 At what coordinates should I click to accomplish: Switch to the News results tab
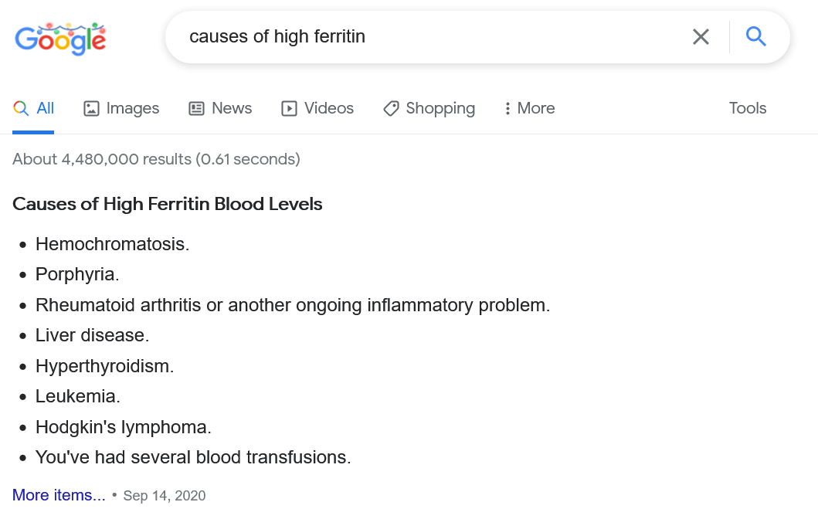point(221,108)
